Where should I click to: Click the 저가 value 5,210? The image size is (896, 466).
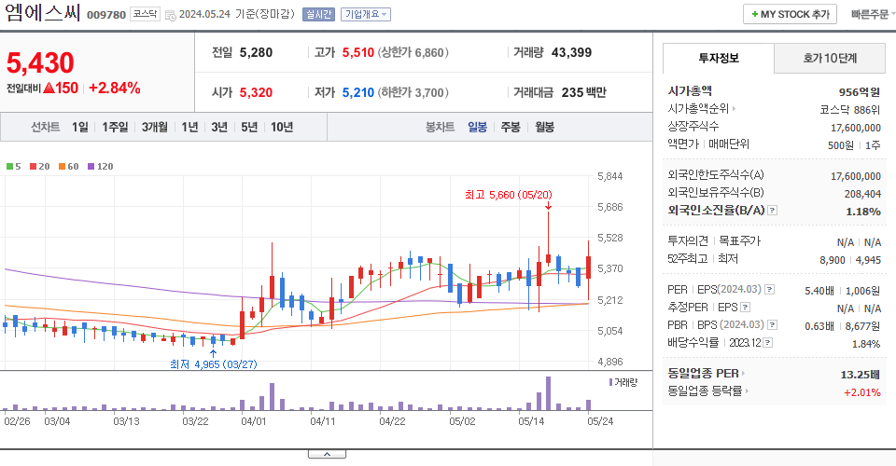(357, 92)
